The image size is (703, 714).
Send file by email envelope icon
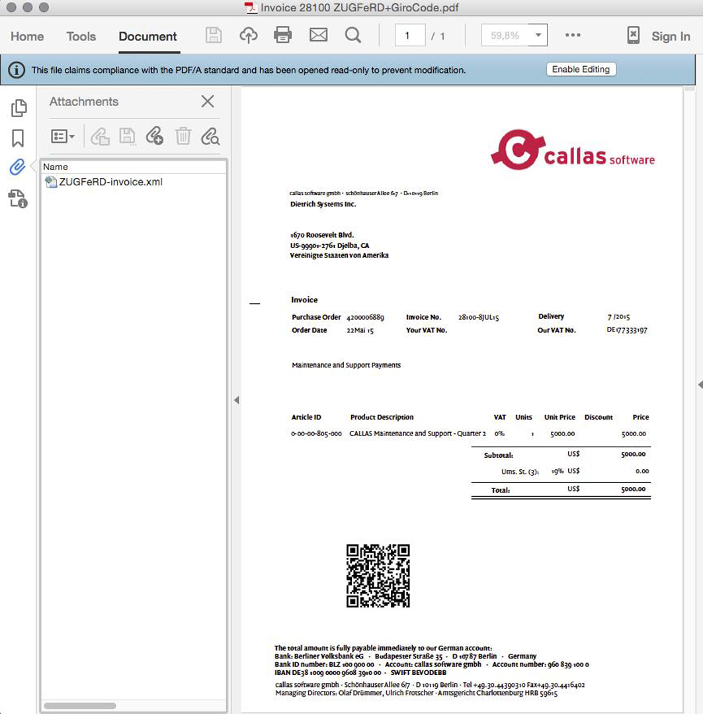tap(319, 36)
